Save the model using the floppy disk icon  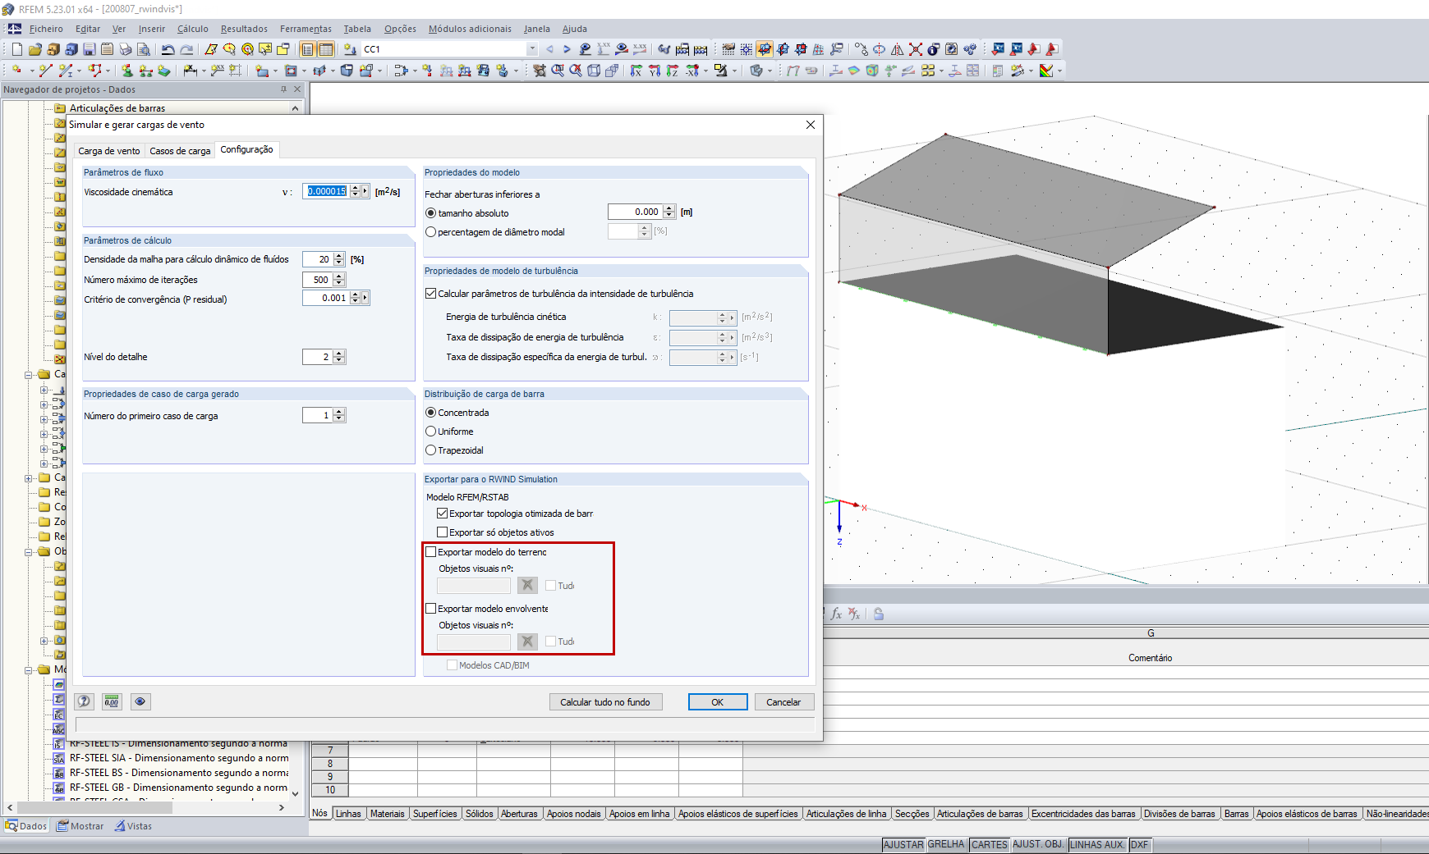pyautogui.click(x=90, y=49)
